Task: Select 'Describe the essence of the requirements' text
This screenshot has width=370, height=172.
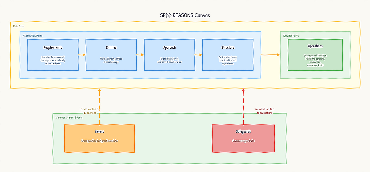Action: pyautogui.click(x=53, y=60)
